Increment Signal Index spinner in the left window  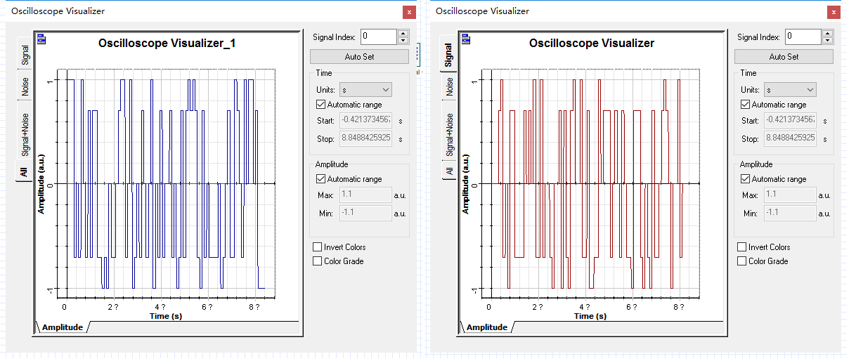[402, 33]
